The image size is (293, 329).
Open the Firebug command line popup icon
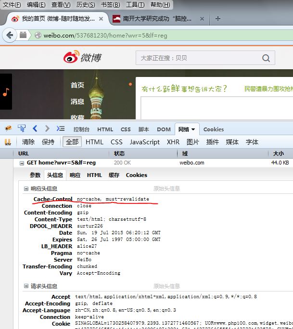click(x=61, y=128)
